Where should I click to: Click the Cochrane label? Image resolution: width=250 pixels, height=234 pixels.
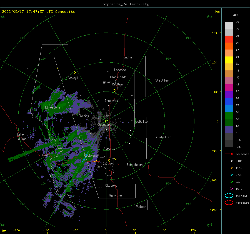pyautogui.click(x=91, y=156)
